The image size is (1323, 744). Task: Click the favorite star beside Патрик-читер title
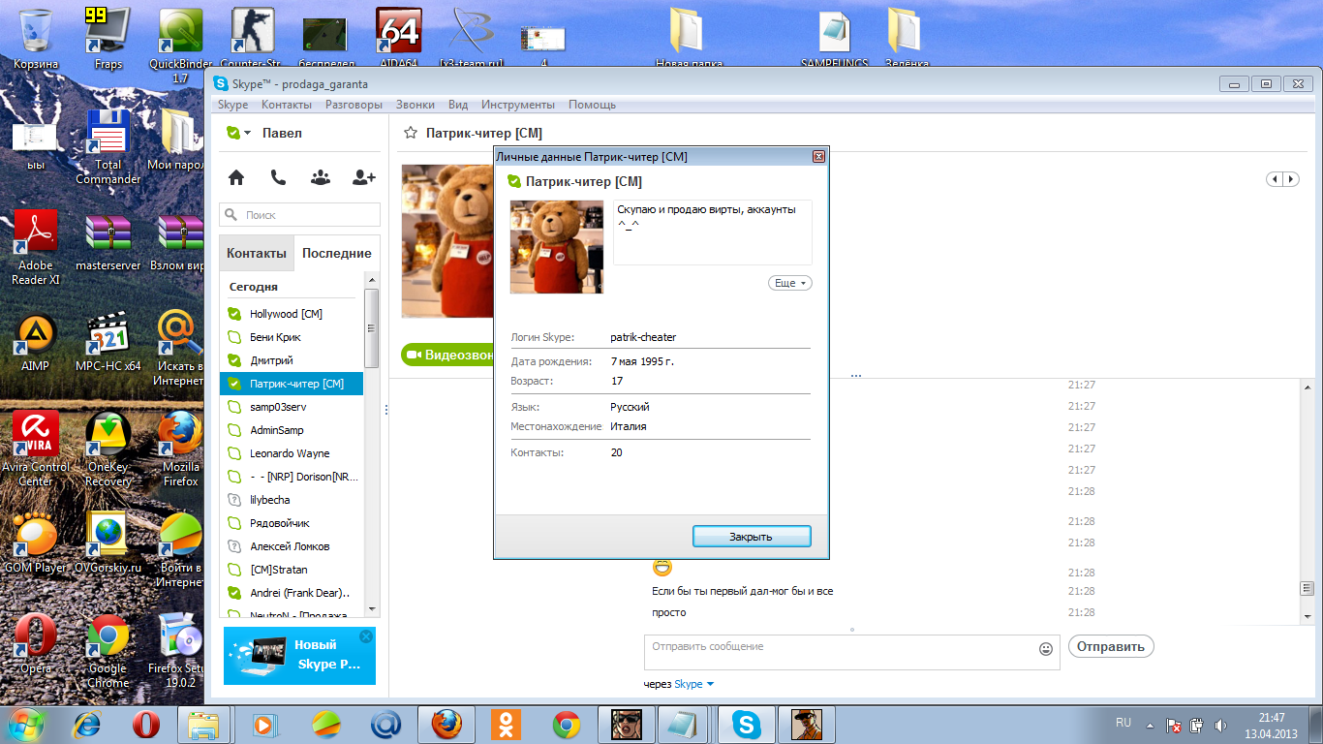(411, 133)
